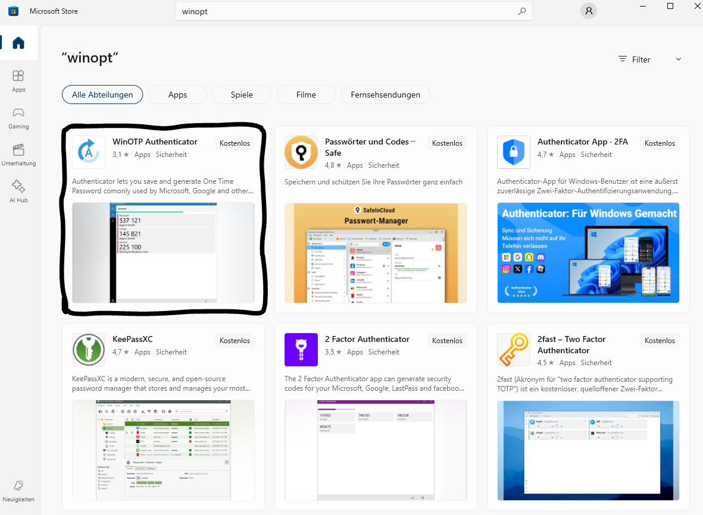Select the Fernsehsendungen filter tab
This screenshot has height=515, width=703.
pyautogui.click(x=386, y=95)
